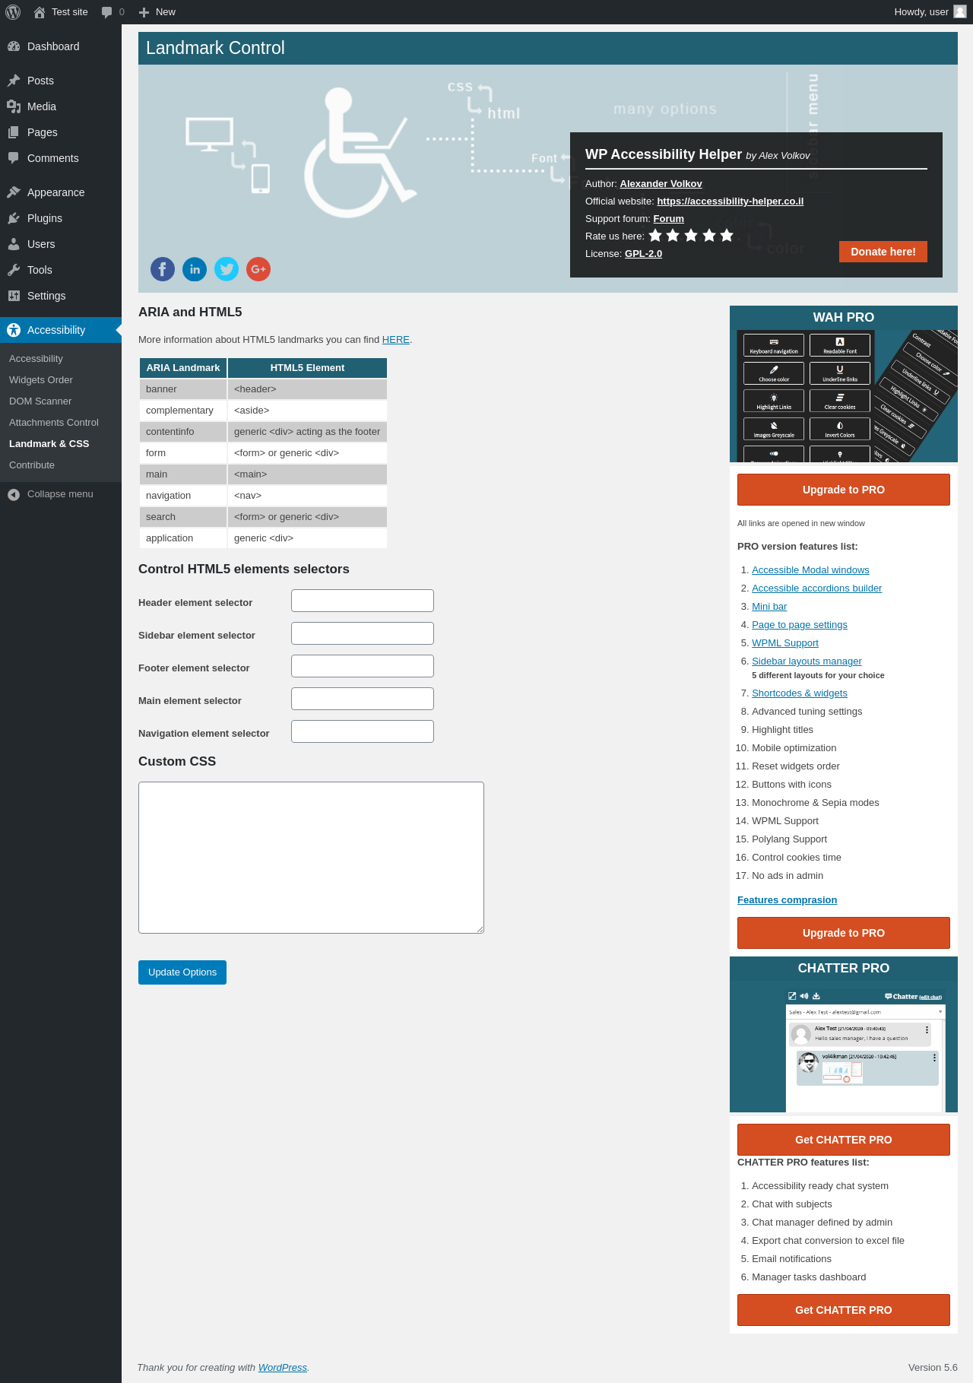Click the Pages icon in sidebar

pos(14,132)
